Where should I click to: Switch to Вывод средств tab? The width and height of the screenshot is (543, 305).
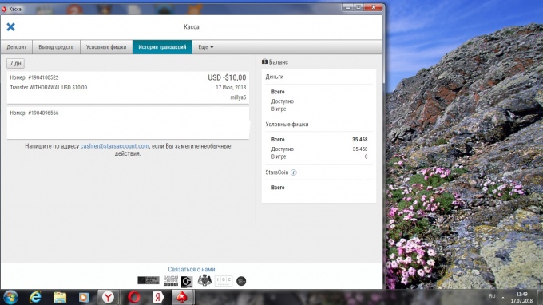tap(56, 47)
